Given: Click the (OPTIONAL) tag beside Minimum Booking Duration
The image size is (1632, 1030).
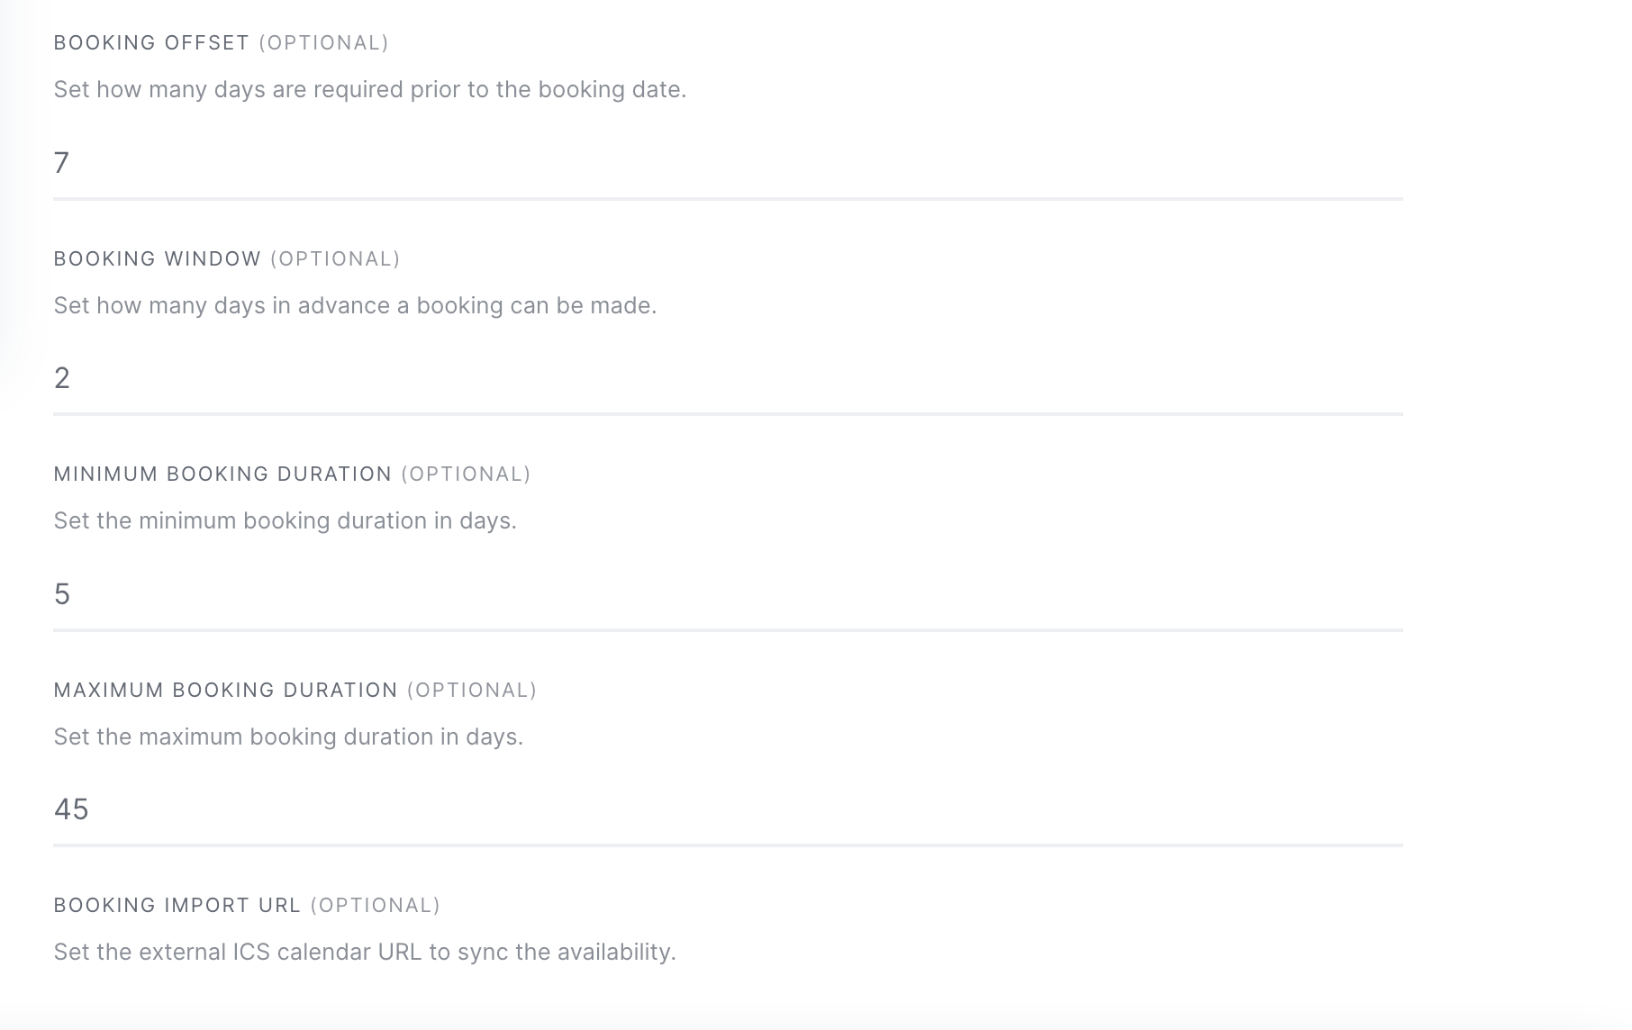Looking at the screenshot, I should (x=467, y=474).
